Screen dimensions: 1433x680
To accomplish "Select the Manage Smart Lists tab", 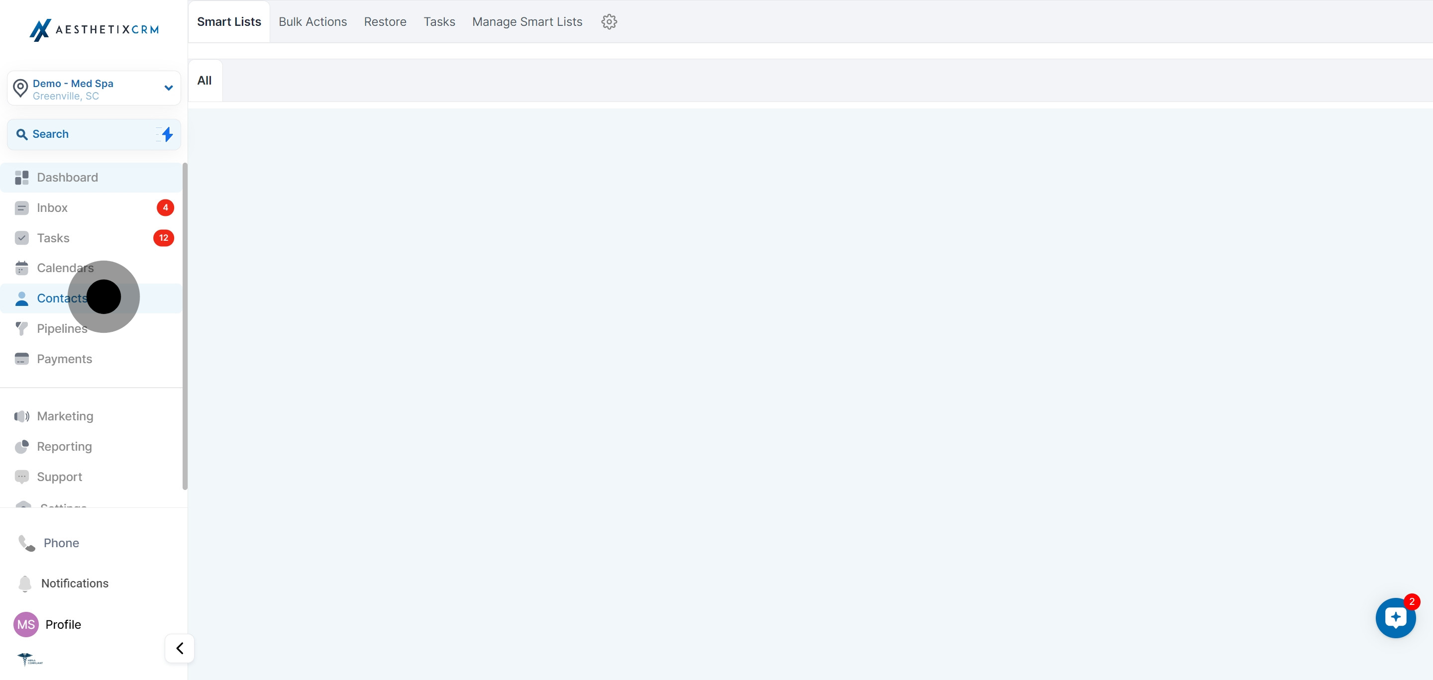I will (x=527, y=22).
